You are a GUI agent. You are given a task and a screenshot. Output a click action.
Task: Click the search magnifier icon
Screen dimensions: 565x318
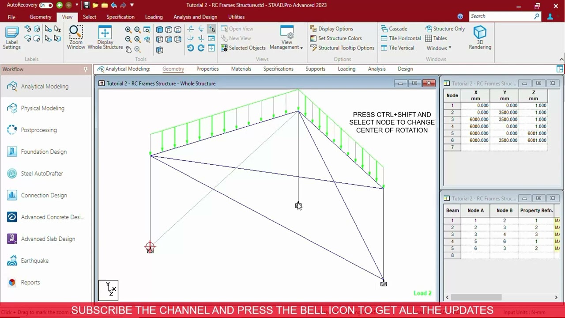(x=537, y=16)
